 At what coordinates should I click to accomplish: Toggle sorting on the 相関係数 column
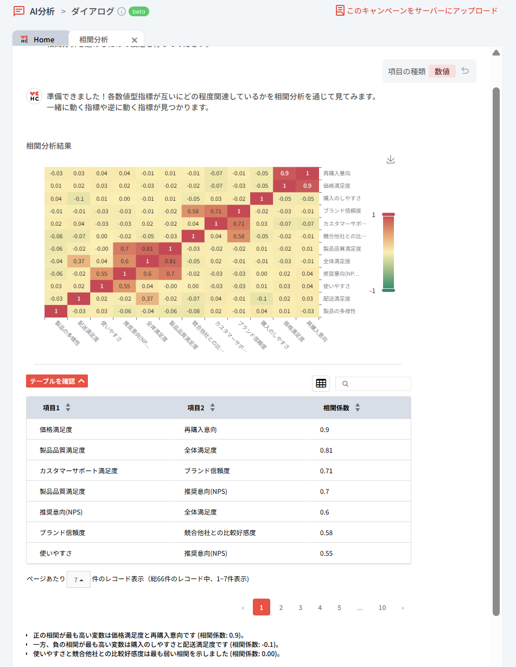tap(358, 407)
